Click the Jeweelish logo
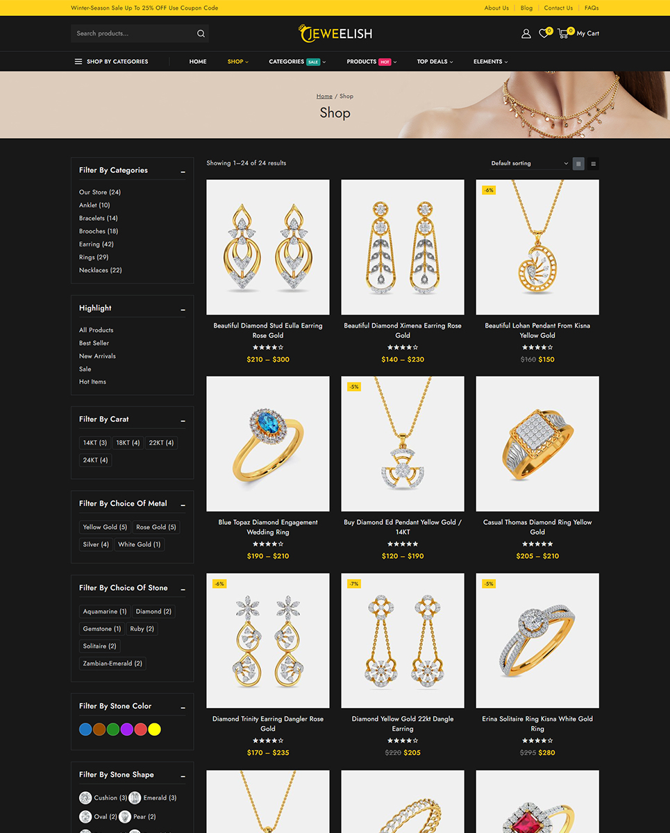Screen dimensions: 670x833 click(x=335, y=33)
